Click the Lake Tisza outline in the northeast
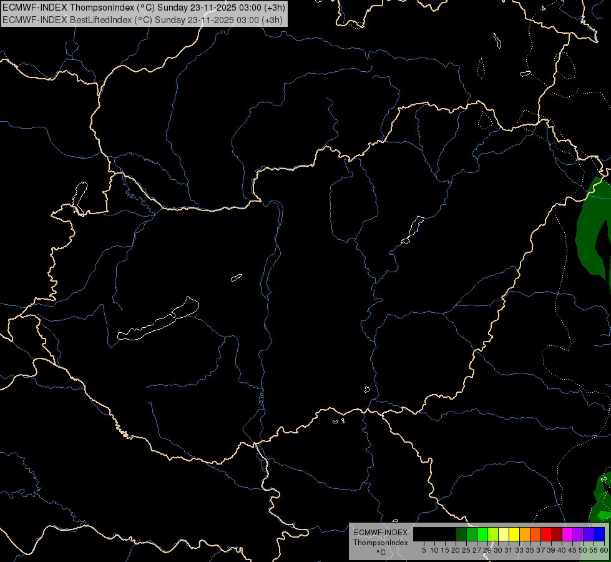 tap(413, 230)
